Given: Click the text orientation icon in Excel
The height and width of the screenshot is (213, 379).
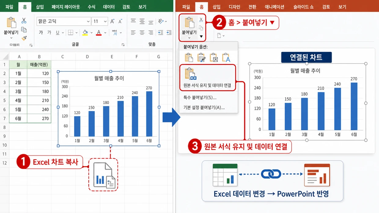Looking at the screenshot, I should pos(161,21).
